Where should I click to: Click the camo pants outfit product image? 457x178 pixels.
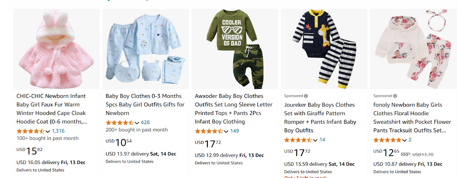[235, 49]
